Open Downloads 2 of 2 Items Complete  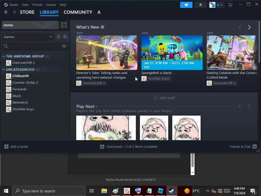point(132,146)
